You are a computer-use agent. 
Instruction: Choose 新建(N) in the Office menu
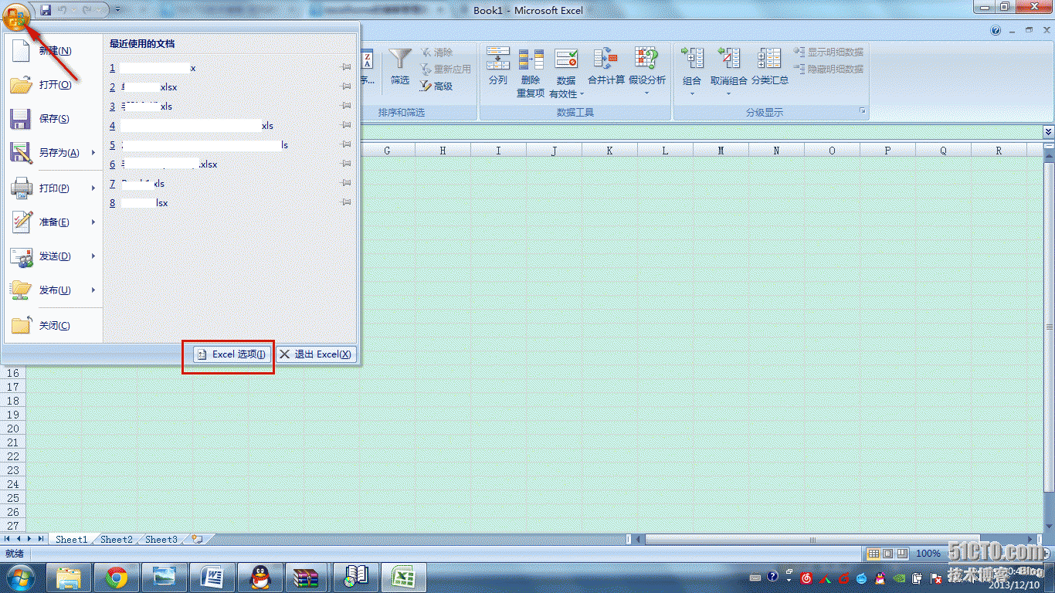pyautogui.click(x=53, y=51)
